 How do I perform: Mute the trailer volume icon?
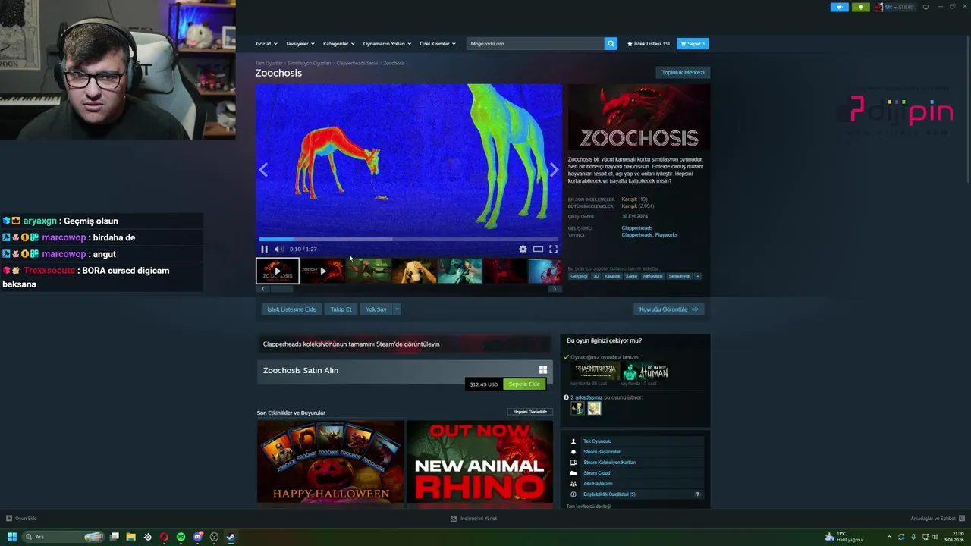278,249
